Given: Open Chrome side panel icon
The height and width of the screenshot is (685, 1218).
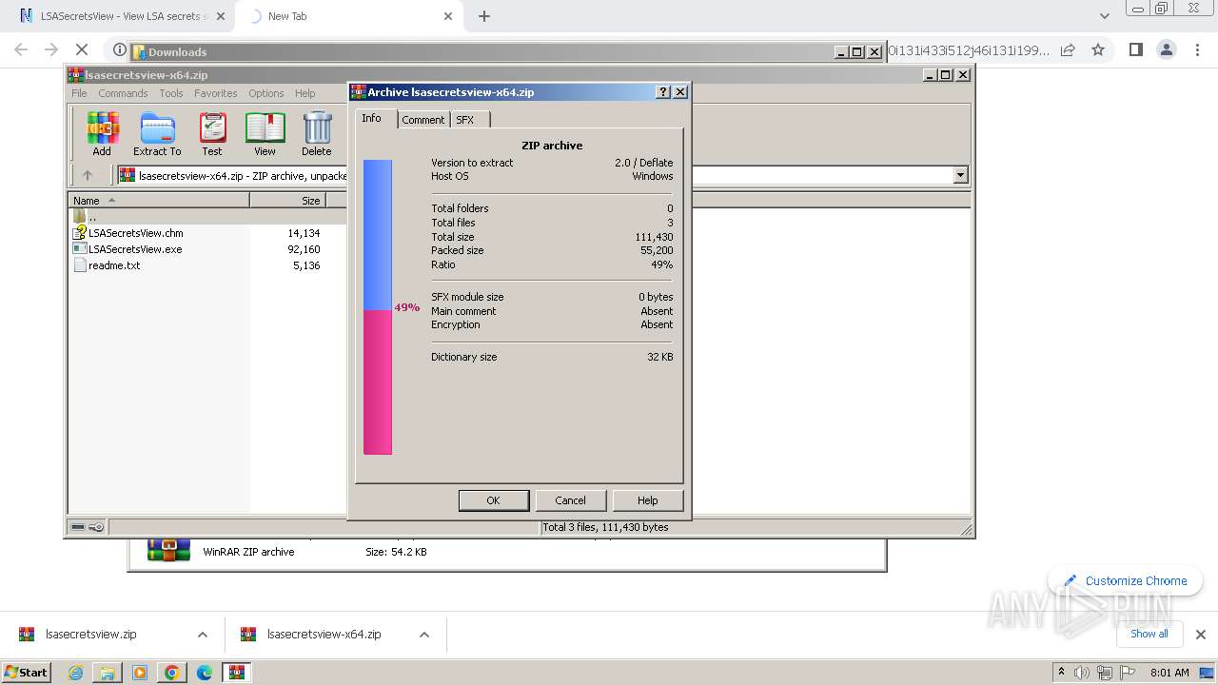Looking at the screenshot, I should click(1135, 49).
